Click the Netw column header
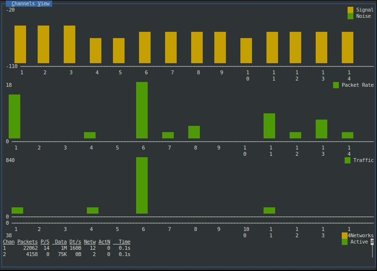Image resolution: width=377 pixels, height=271 pixels. pos(90,242)
